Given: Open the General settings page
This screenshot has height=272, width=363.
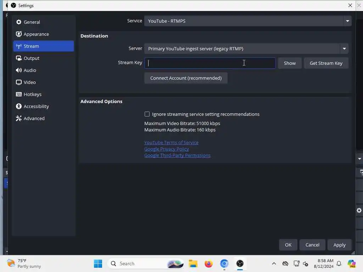Looking at the screenshot, I should point(44,22).
